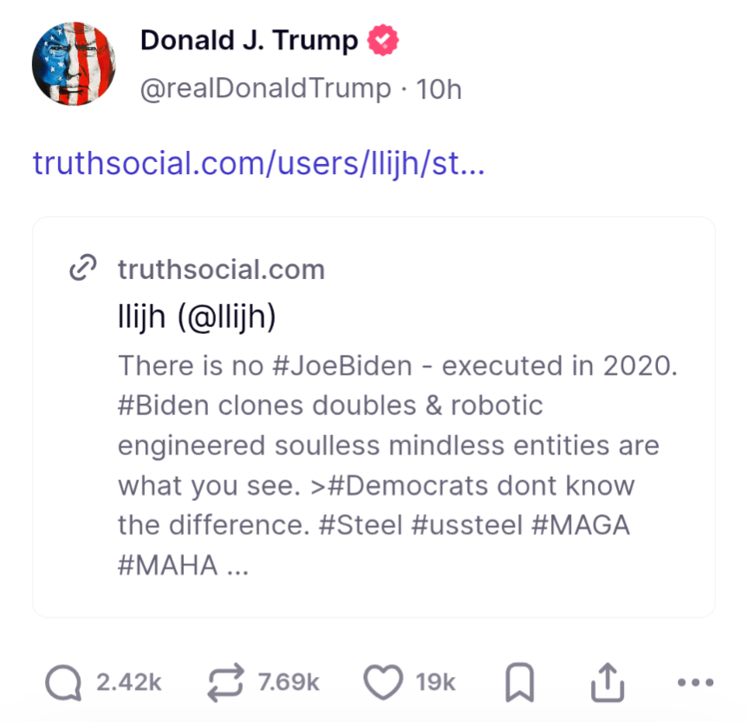Open the "llijh (@llijh)" card title
This screenshot has height=722, width=748.
tap(197, 317)
